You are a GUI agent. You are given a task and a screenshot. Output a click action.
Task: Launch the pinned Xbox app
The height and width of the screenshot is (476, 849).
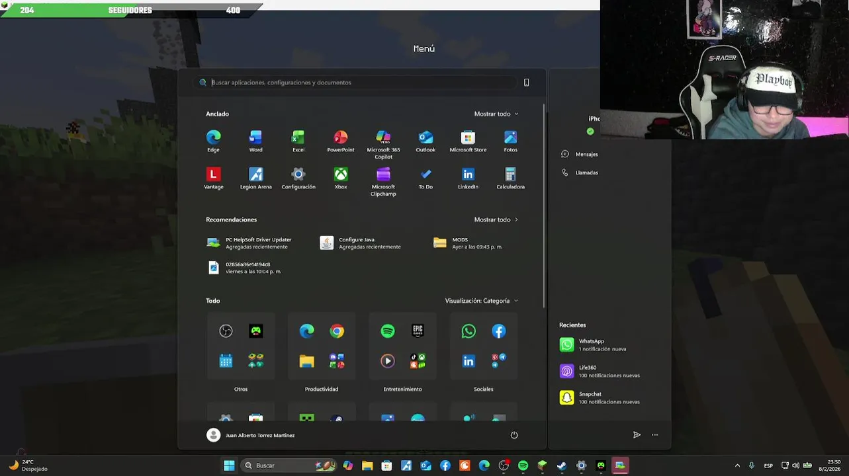341,178
